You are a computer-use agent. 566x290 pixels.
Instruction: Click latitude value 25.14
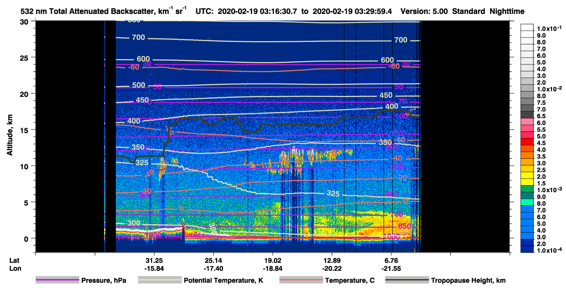(x=214, y=260)
